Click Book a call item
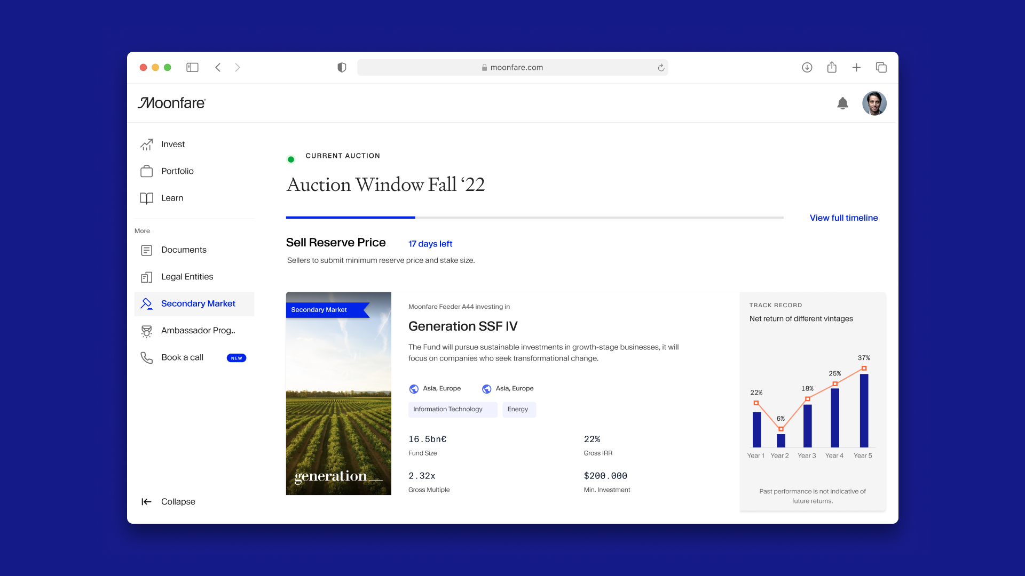 182,357
